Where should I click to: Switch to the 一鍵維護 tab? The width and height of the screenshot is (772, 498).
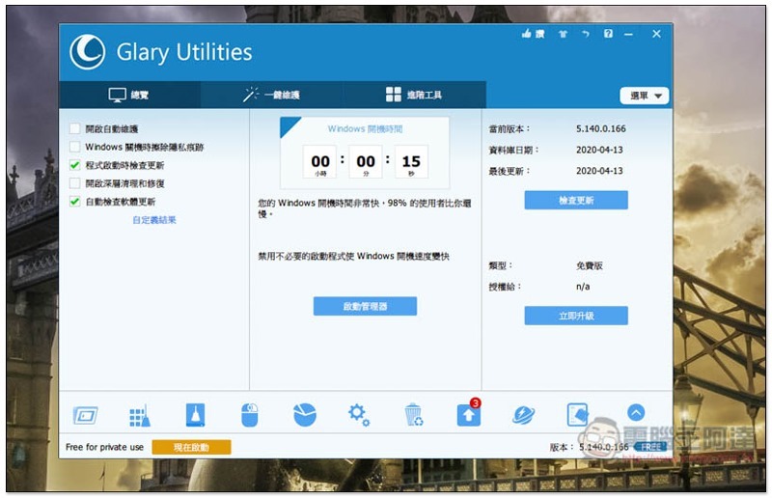(x=272, y=95)
